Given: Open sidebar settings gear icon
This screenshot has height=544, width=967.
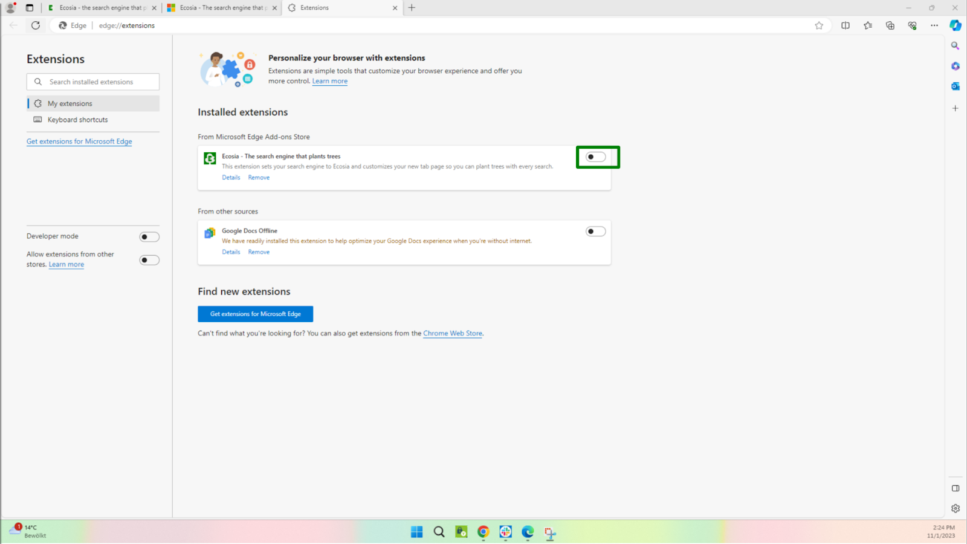Looking at the screenshot, I should [x=956, y=508].
